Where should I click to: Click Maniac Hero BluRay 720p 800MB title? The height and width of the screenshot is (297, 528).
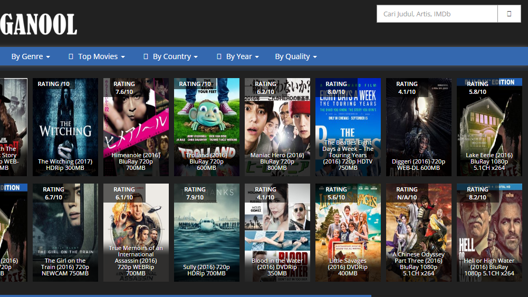point(277,161)
